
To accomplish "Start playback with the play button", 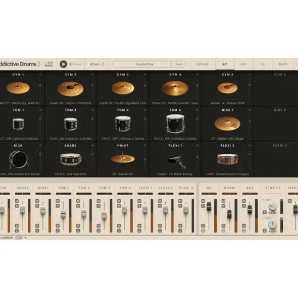I will tap(63, 64).
